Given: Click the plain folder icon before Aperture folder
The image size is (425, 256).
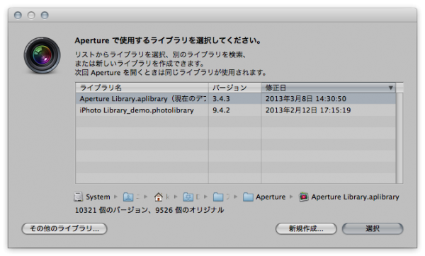Looking at the screenshot, I should [x=218, y=197].
